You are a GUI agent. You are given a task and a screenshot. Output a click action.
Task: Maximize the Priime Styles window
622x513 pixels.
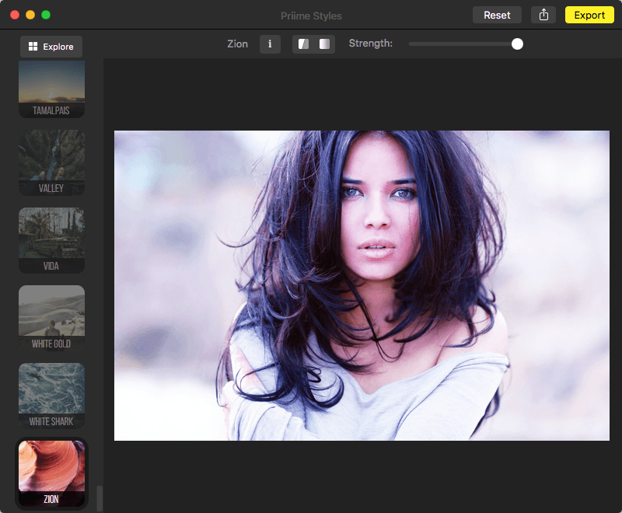pyautogui.click(x=46, y=15)
